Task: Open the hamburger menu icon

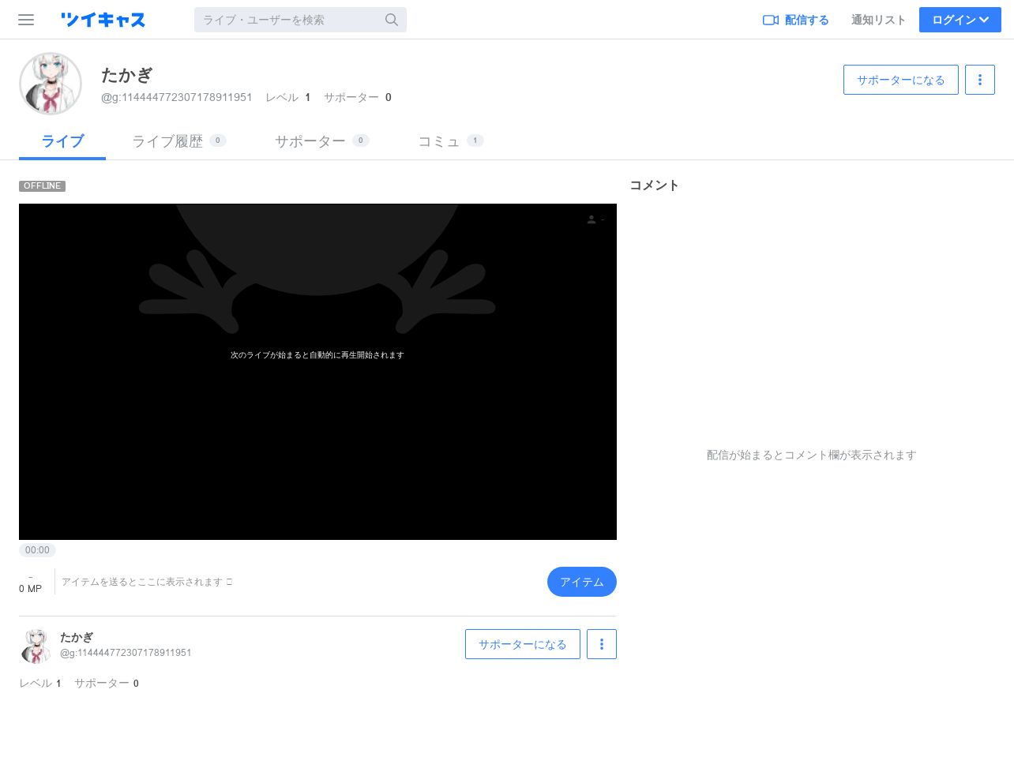Action: tap(26, 20)
